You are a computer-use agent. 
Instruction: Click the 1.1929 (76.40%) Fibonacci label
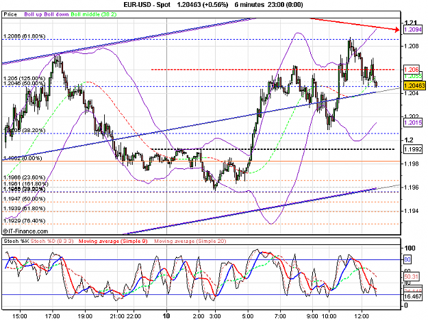click(24, 220)
